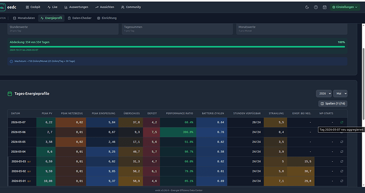Click the Monatswerte card

pyautogui.click(x=291, y=29)
